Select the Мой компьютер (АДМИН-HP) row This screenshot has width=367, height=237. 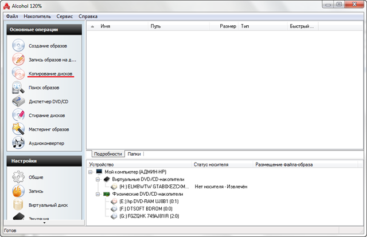[x=135, y=172]
